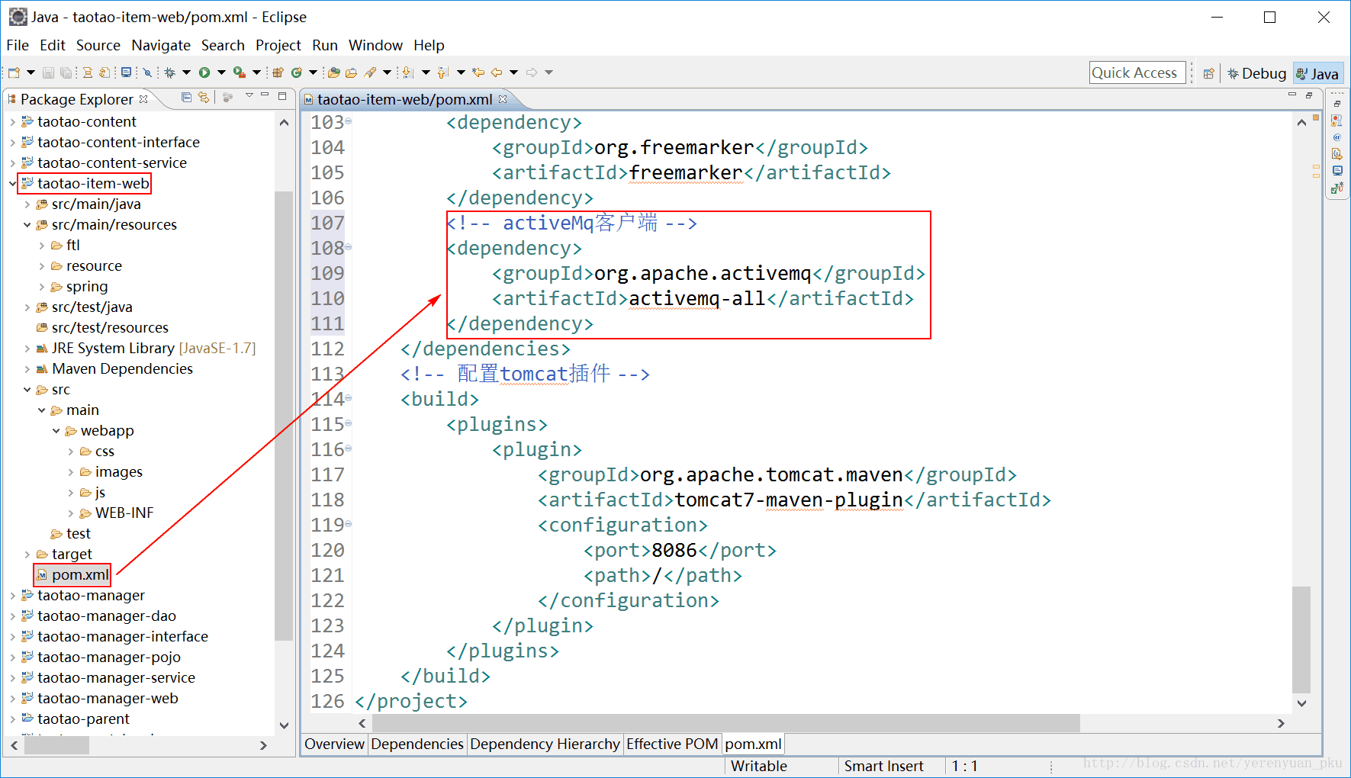Click the Run External Tools icon
Image resolution: width=1351 pixels, height=778 pixels.
click(x=239, y=72)
